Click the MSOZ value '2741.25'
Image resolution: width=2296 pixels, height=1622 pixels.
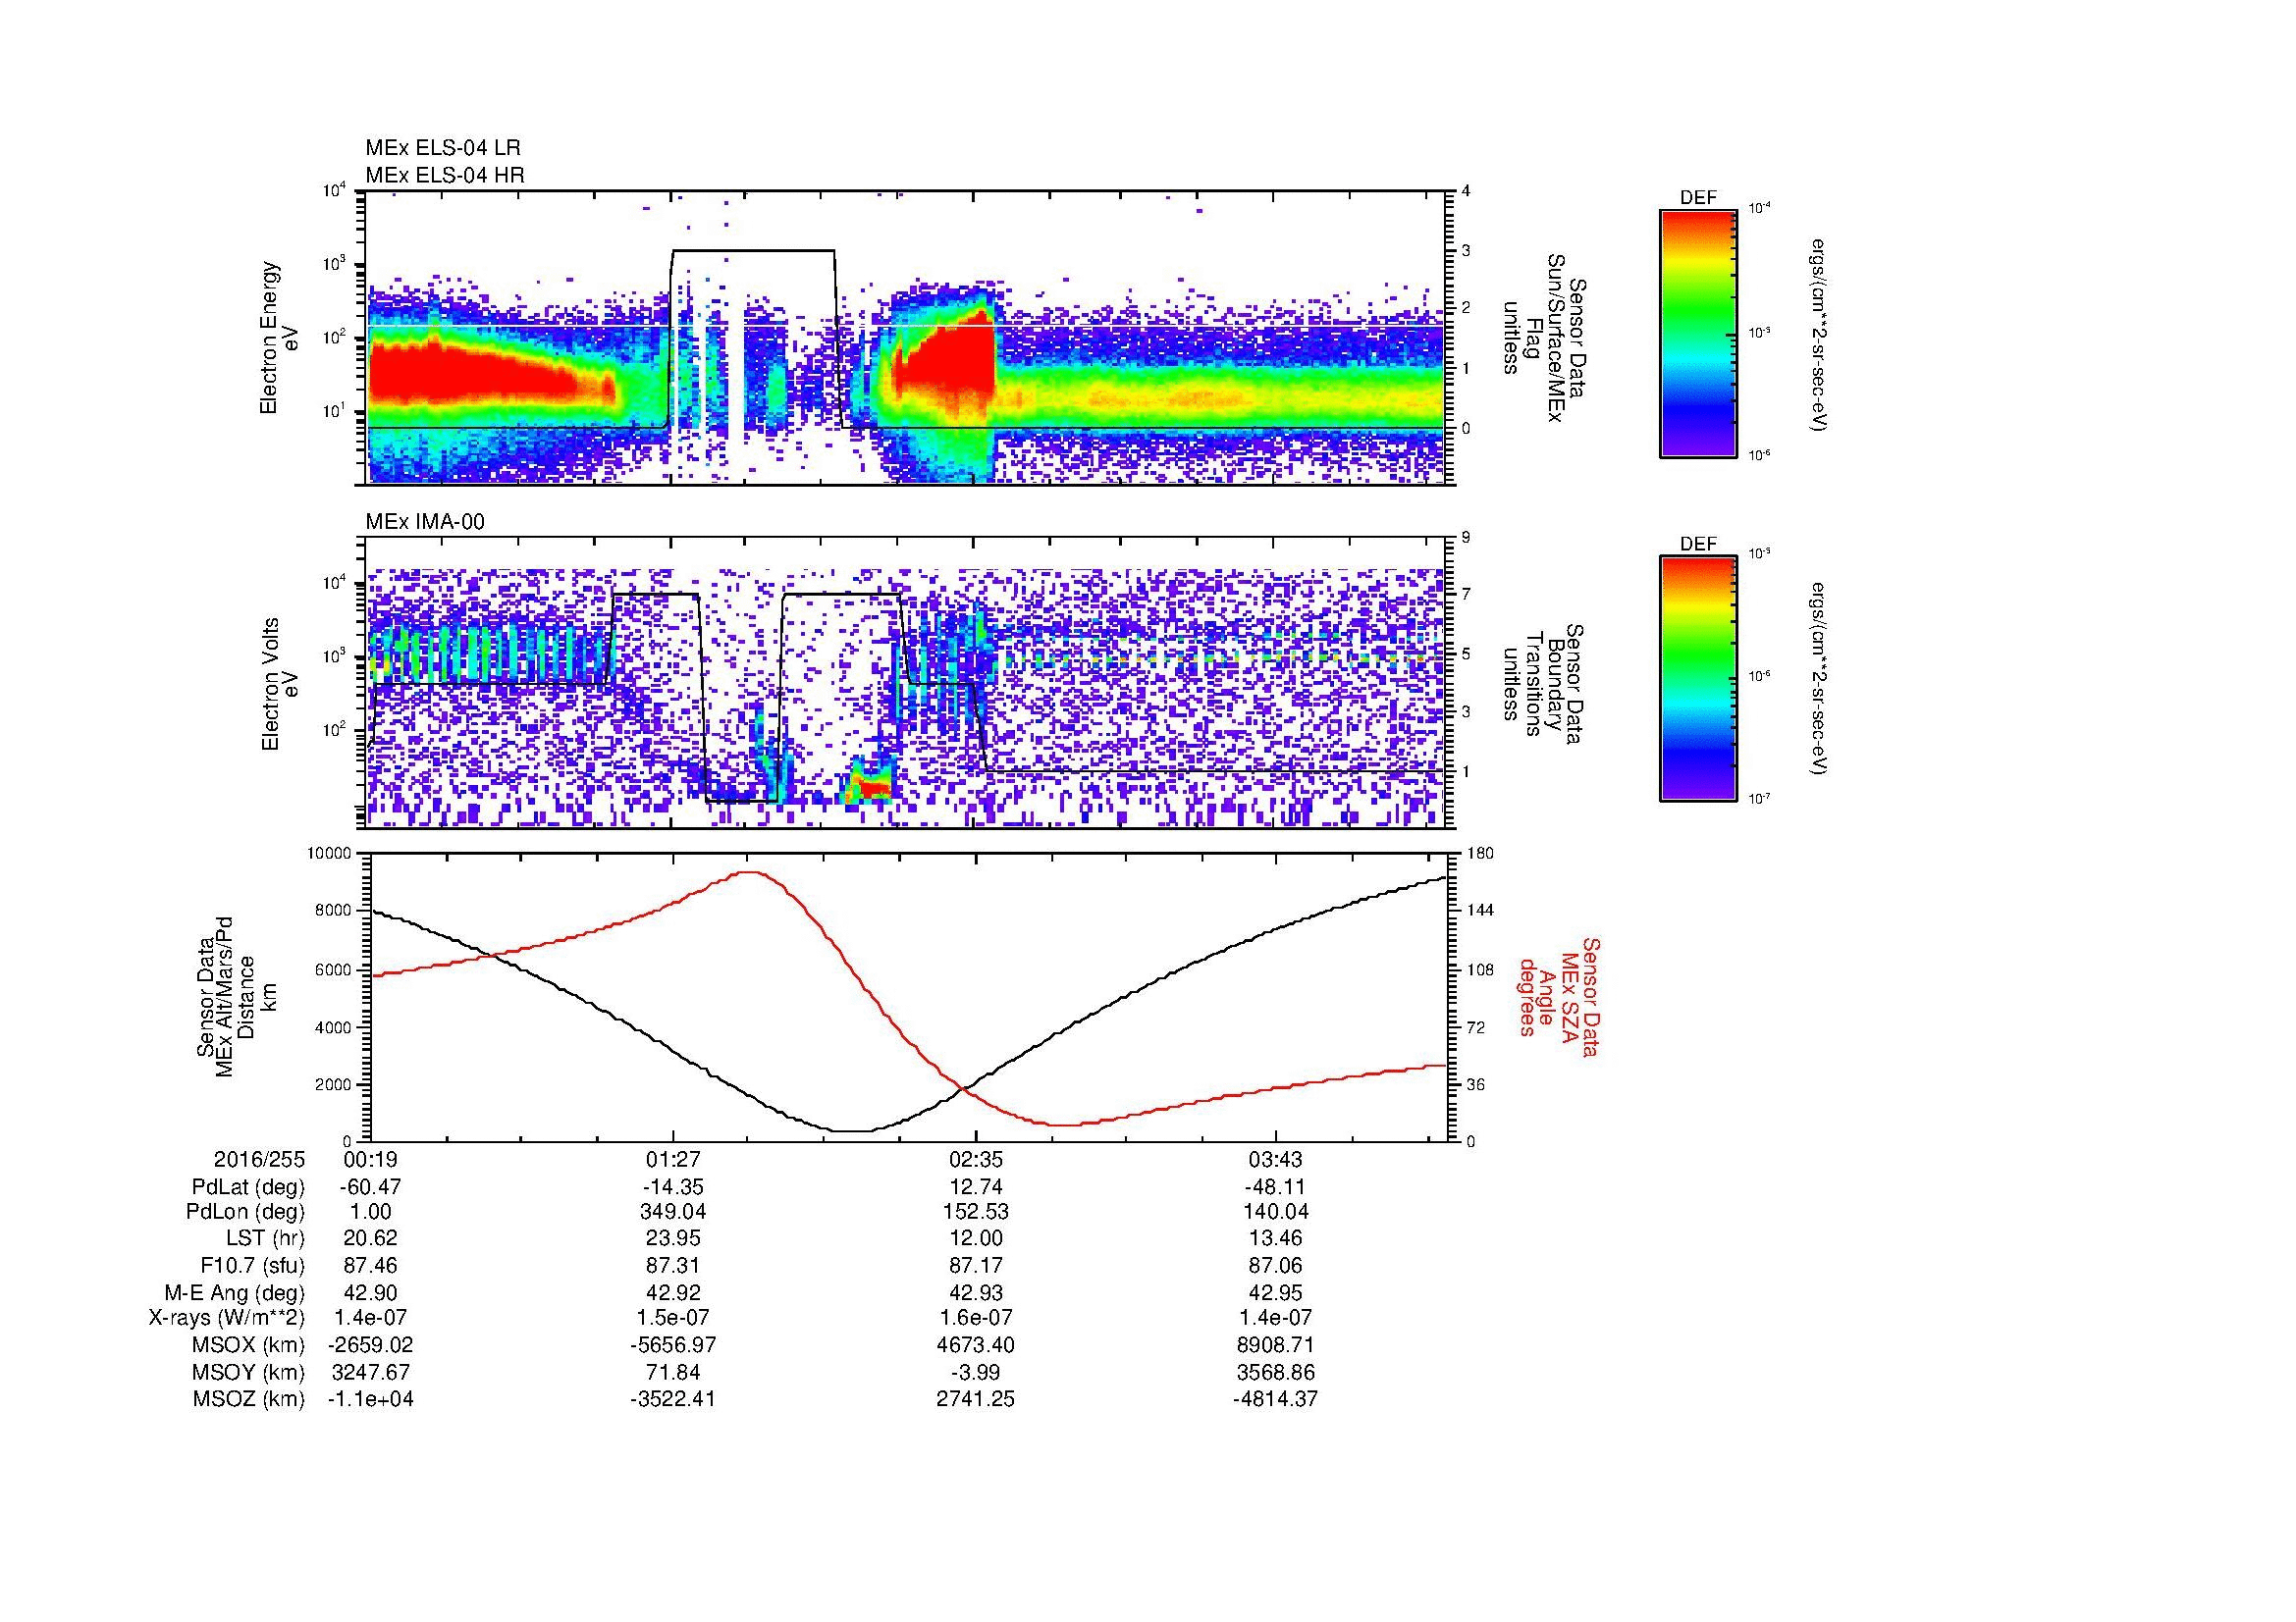(975, 1399)
